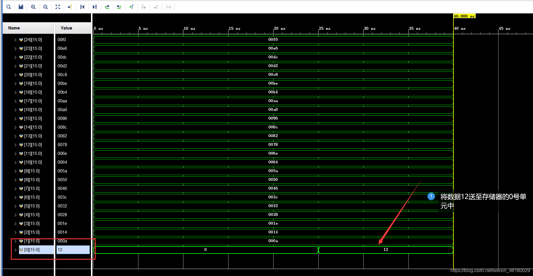Expand the [15][15:0] bus
This screenshot has height=276, width=533.
[x=16, y=118]
